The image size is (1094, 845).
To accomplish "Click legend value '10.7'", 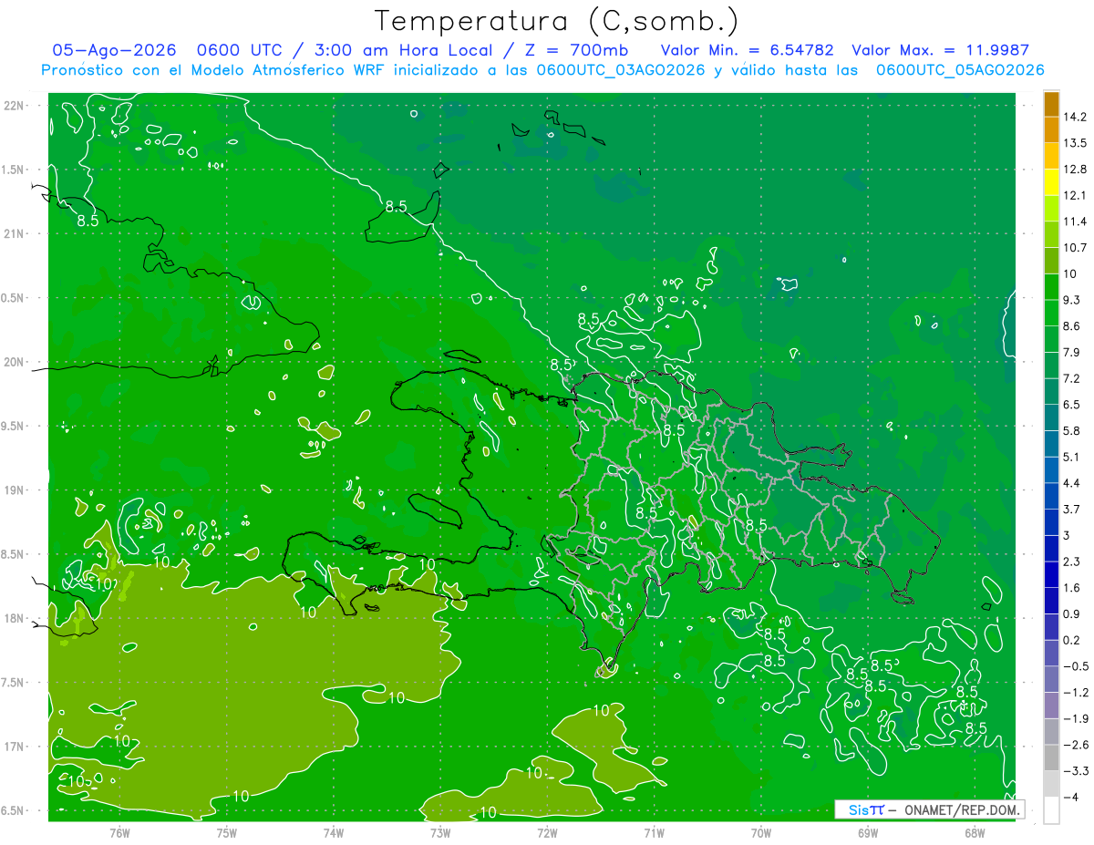I will click(x=1076, y=247).
